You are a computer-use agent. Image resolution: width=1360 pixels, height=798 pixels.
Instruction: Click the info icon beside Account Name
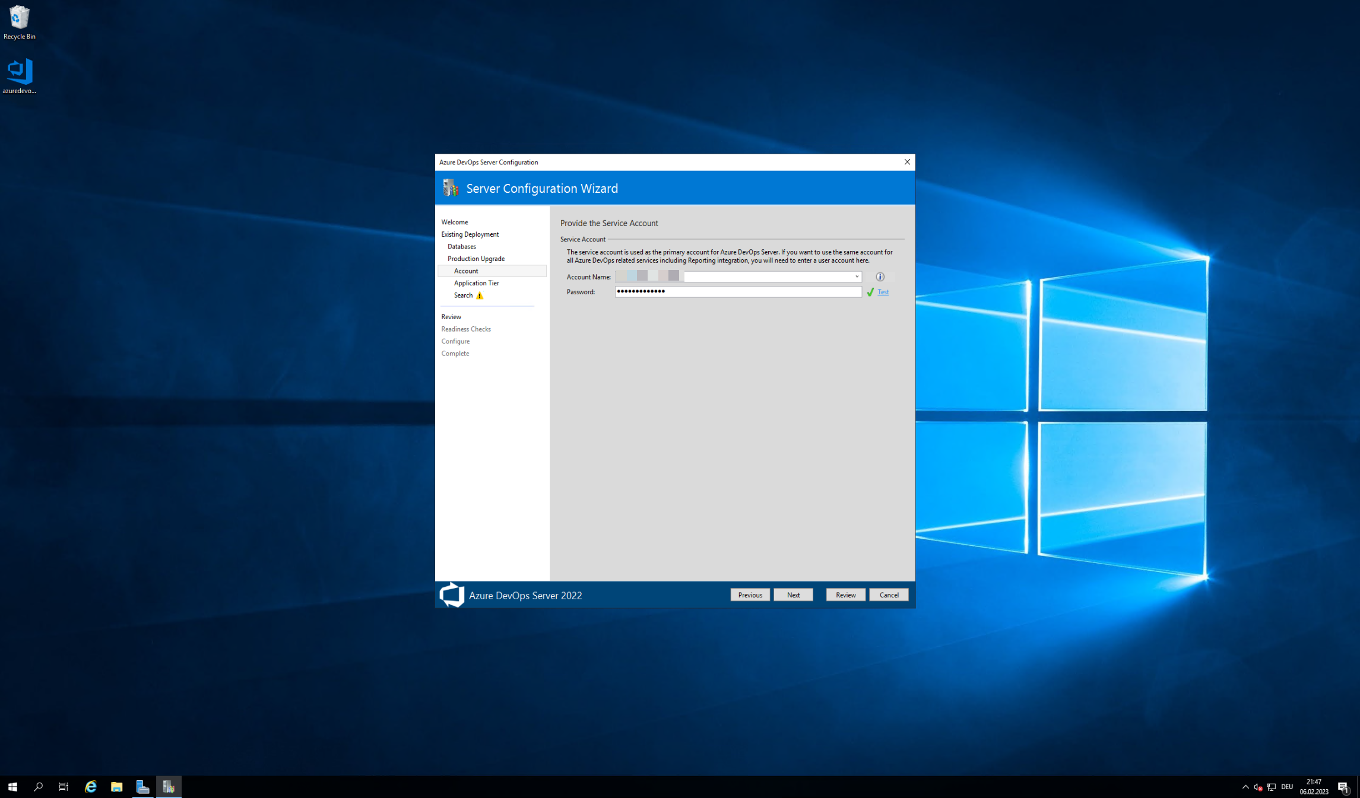tap(880, 276)
